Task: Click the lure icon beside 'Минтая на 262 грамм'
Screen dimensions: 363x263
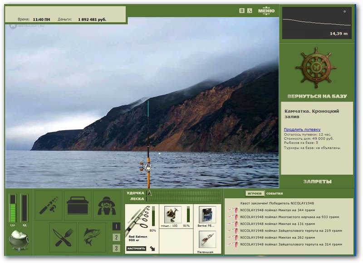Action: tap(234, 238)
